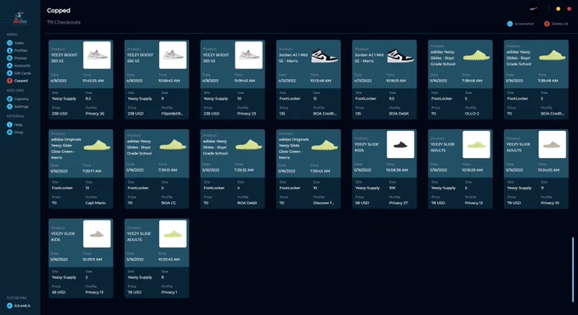578x315 pixels.
Task: Open the Captcha add-on
Action: (x=18, y=98)
